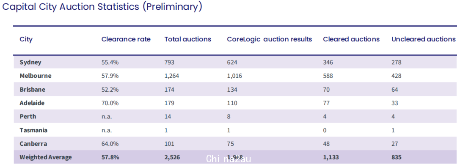Image resolution: width=457 pixels, height=164 pixels.
Task: Click the Clearance rate column header
Action: [126, 39]
